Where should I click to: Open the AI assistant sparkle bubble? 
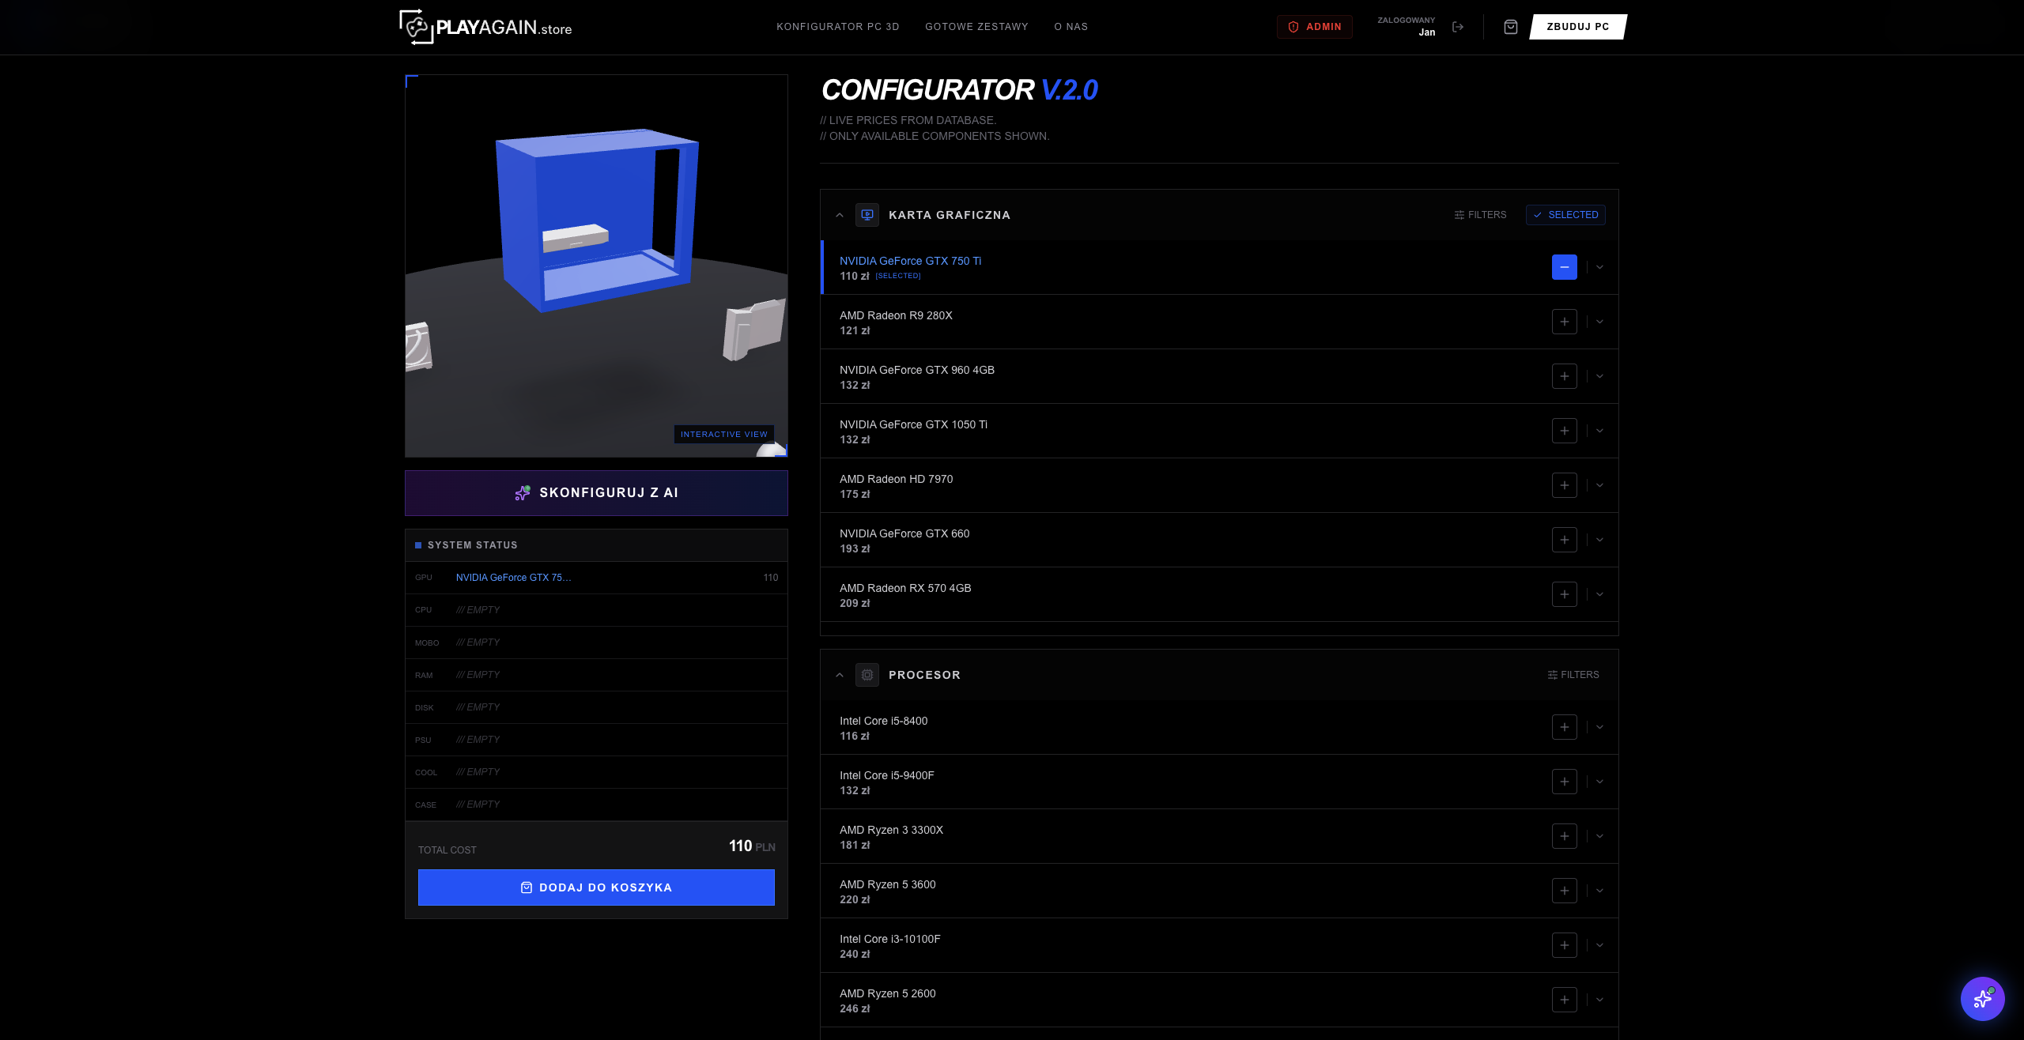click(1983, 999)
